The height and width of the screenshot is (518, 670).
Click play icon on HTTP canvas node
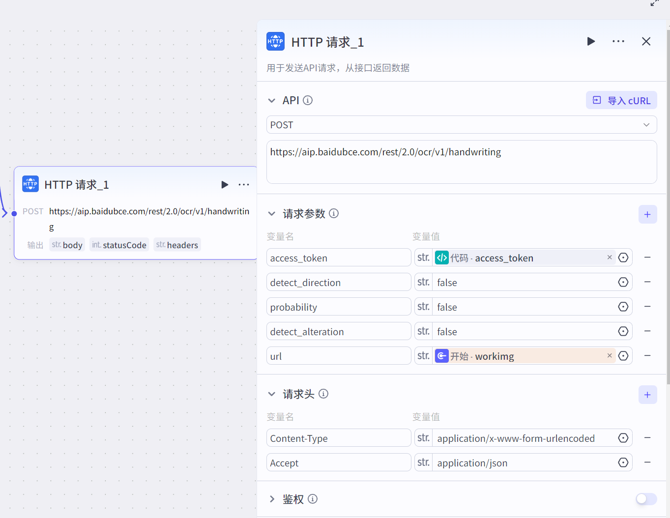pos(225,185)
